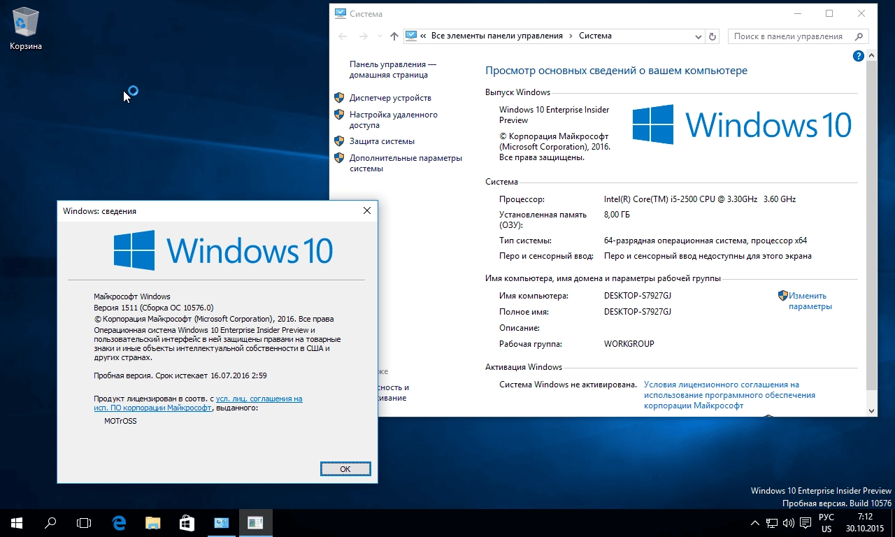
Task: Maximize the Система window
Action: [829, 13]
